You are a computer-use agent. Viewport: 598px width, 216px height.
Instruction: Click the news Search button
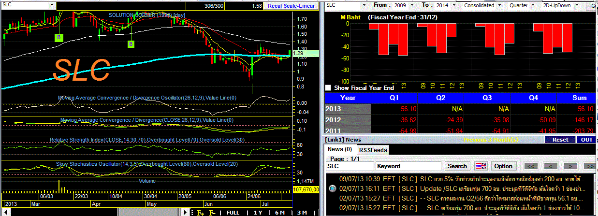click(457, 166)
